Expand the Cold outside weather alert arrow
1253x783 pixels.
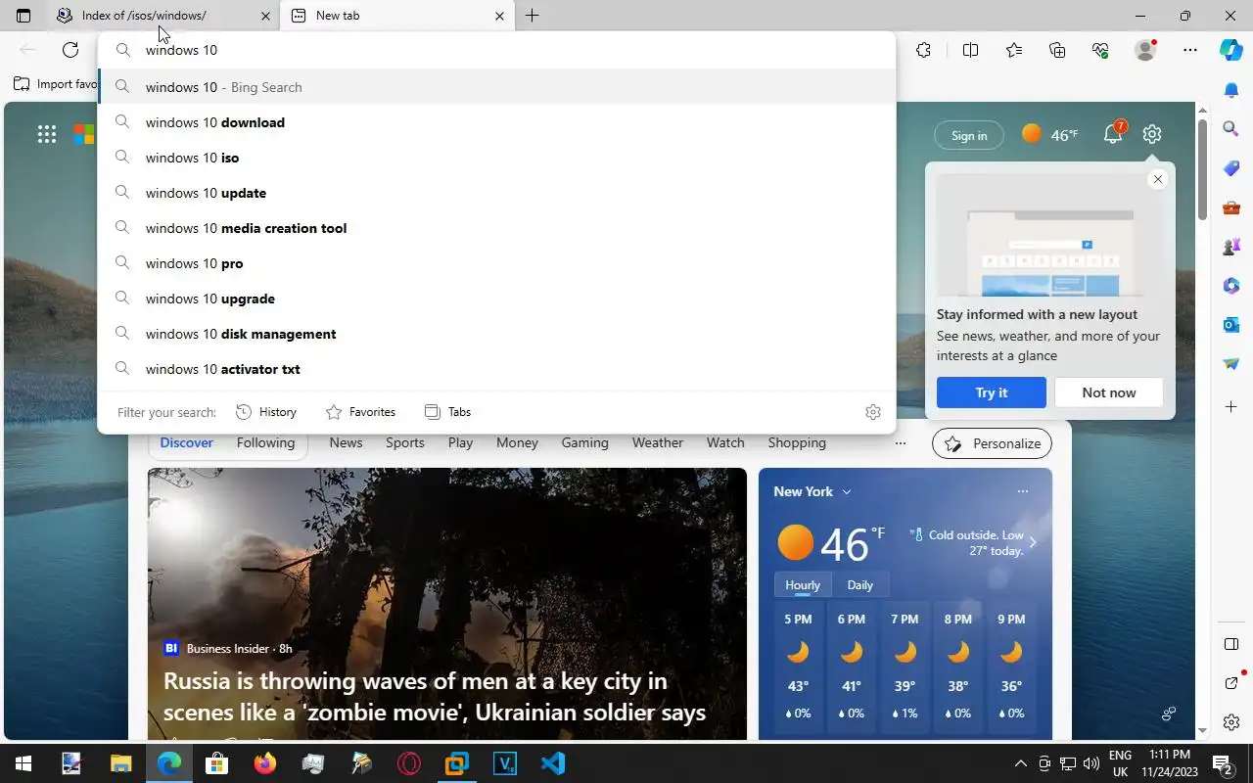[1032, 542]
